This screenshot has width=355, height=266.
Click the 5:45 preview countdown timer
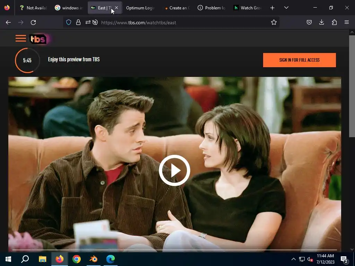[x=27, y=60]
